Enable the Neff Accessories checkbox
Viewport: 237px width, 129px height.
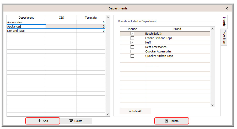click(x=132, y=47)
